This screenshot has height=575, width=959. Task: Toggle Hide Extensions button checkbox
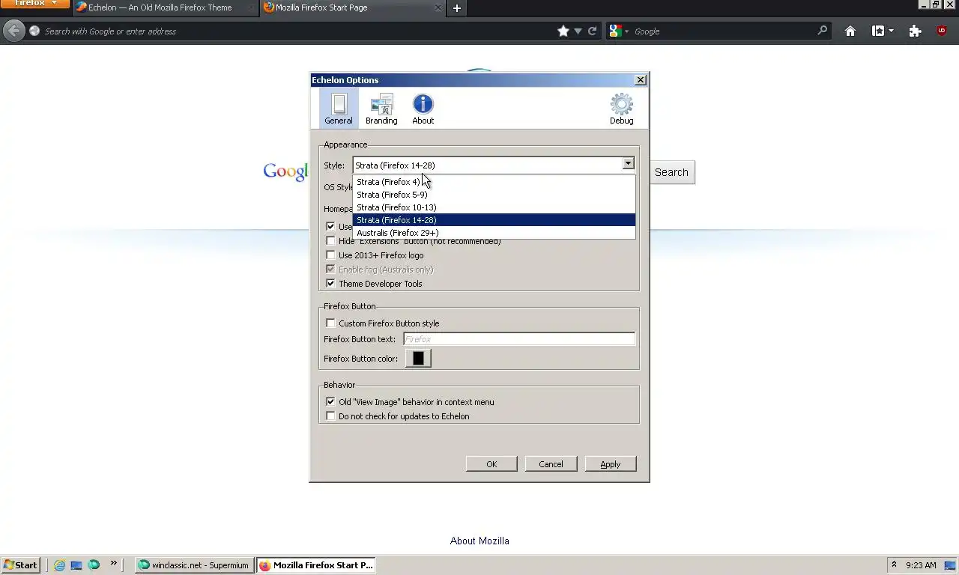coord(330,241)
